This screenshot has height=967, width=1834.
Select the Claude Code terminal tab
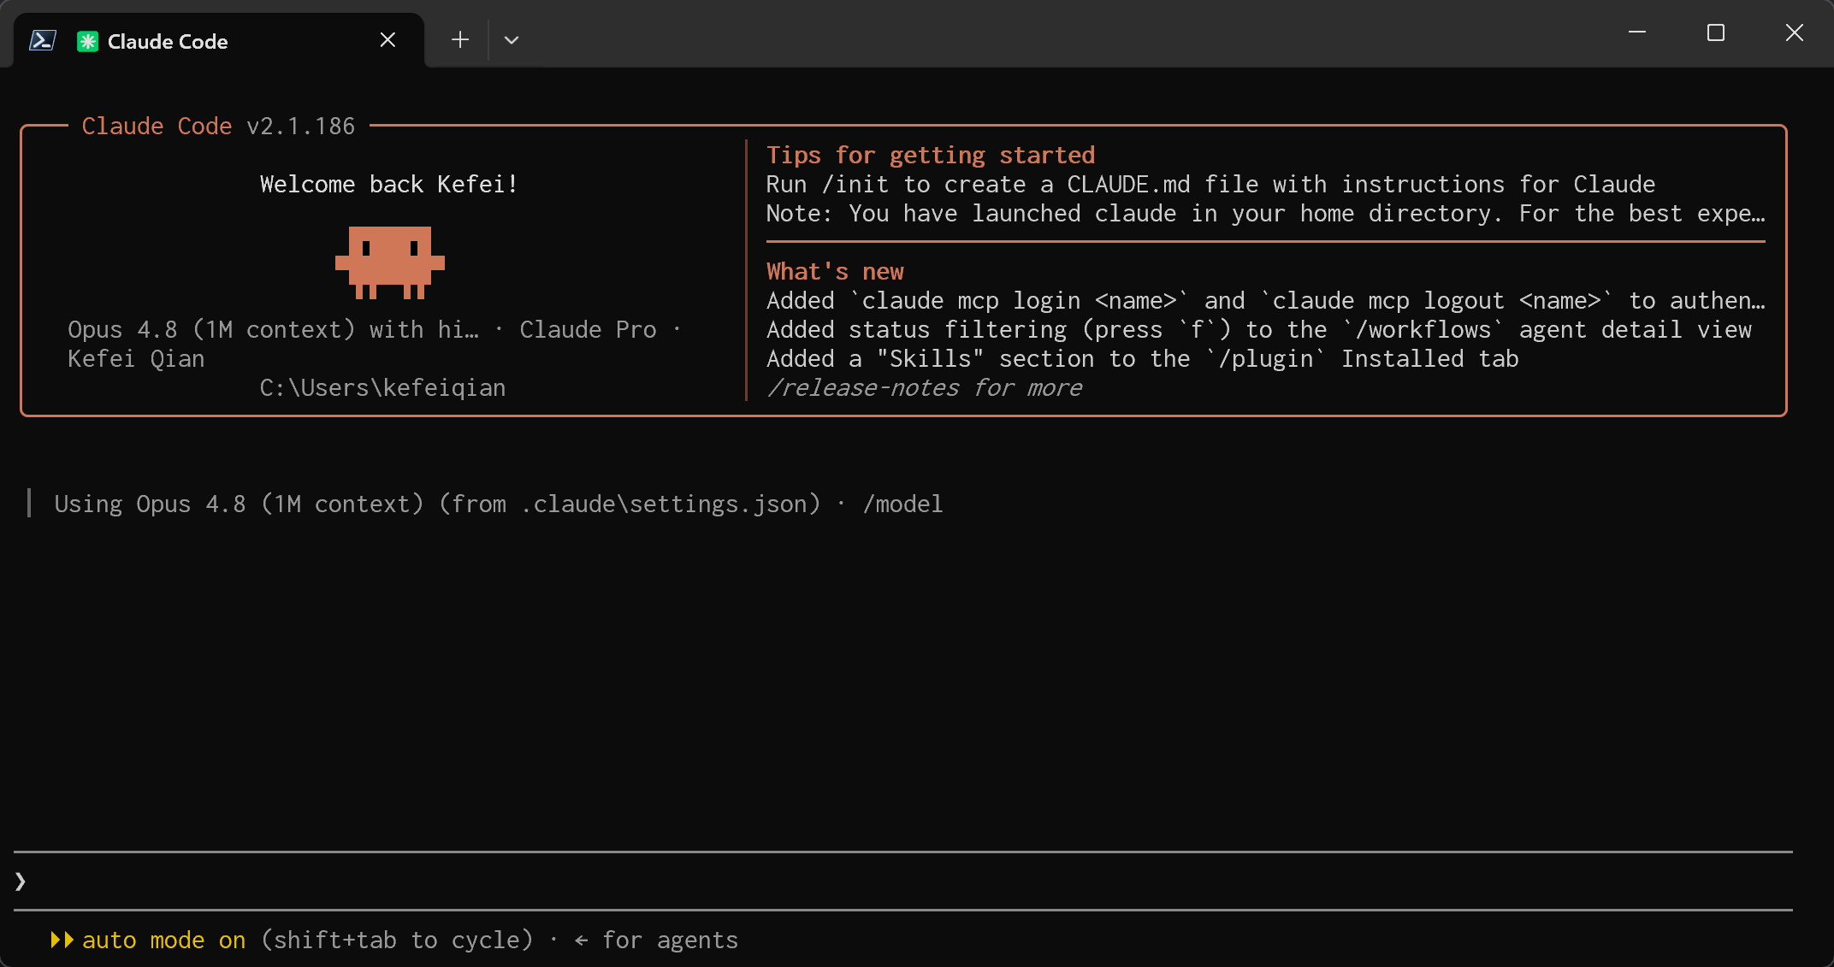(x=219, y=40)
